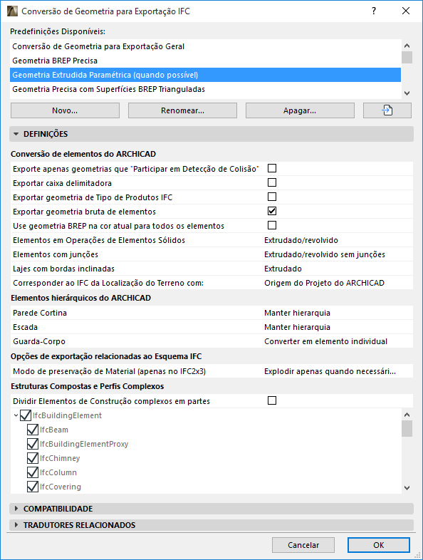
Task: Click IFC element tree scroll down arrow
Action: click(x=407, y=487)
